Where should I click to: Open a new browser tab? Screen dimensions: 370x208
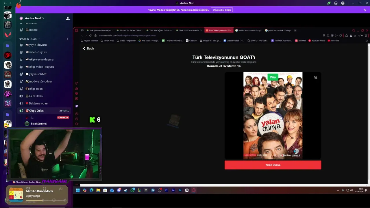pos(295,30)
